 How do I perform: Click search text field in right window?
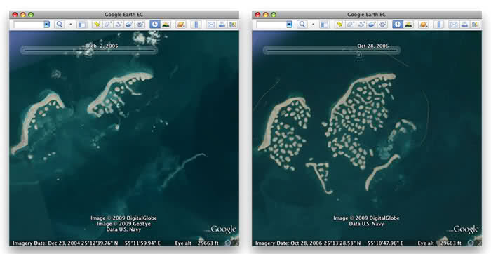point(271,25)
